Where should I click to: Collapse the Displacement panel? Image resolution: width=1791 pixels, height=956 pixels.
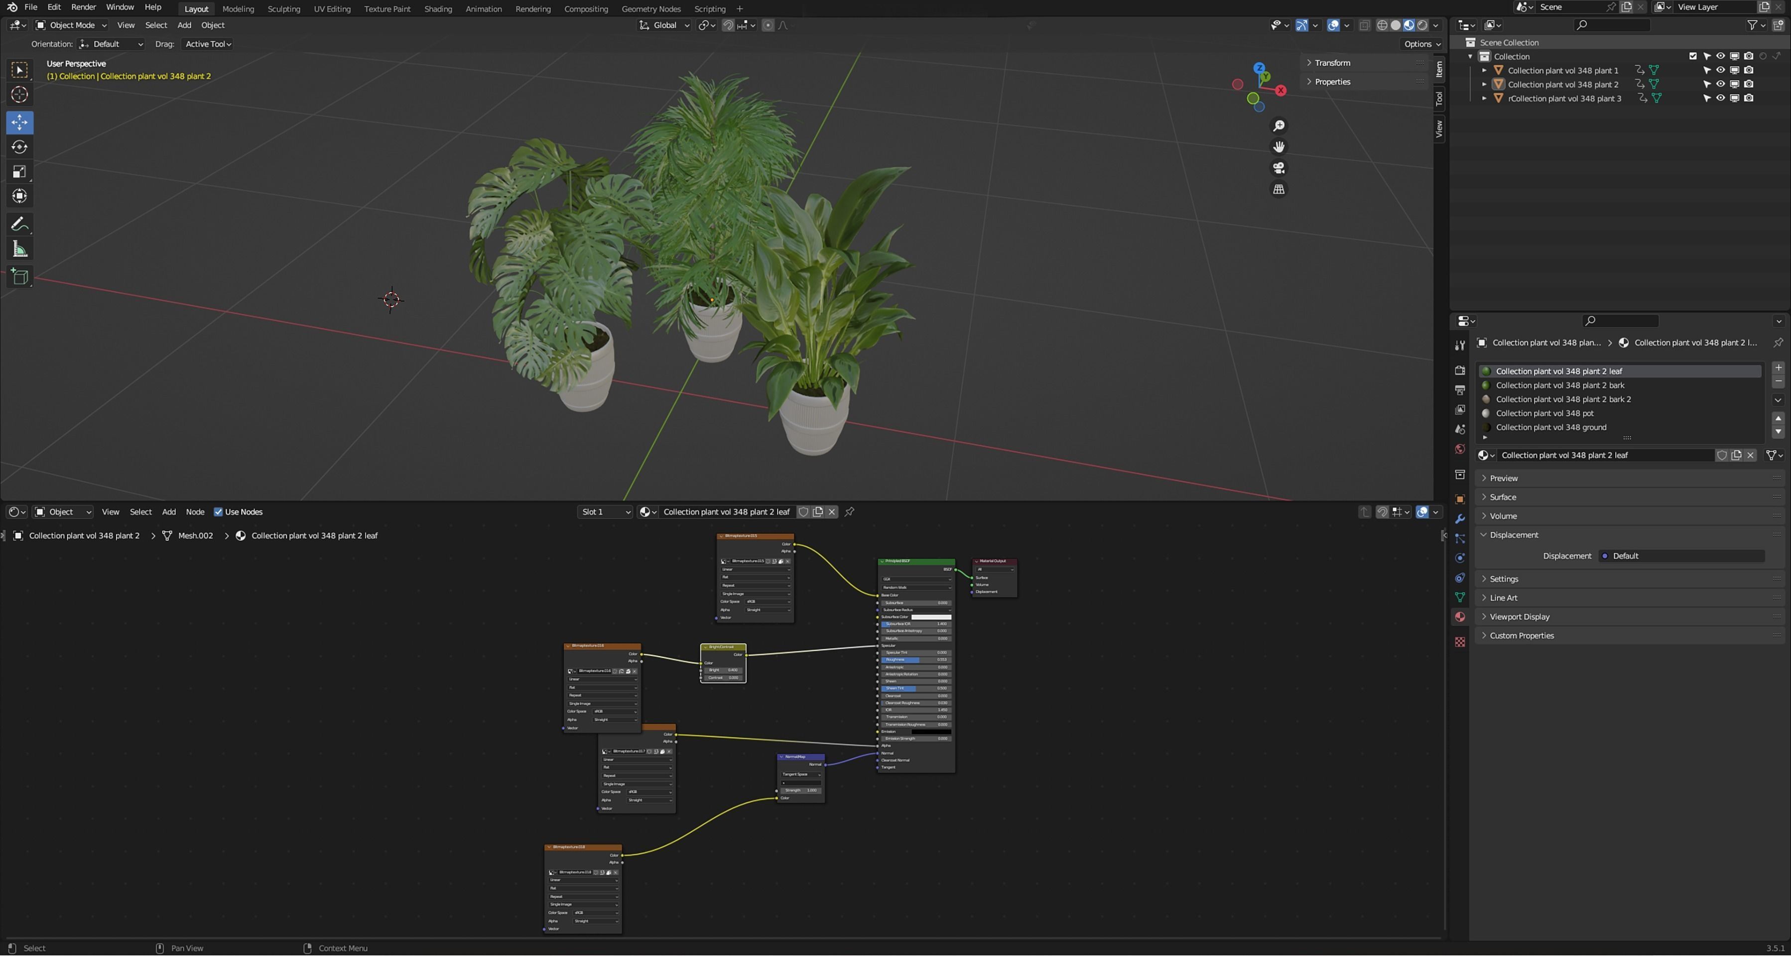click(1513, 535)
